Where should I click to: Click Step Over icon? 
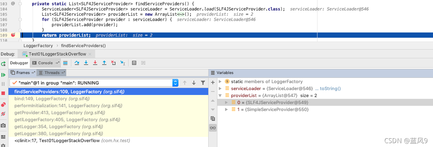[77, 63]
